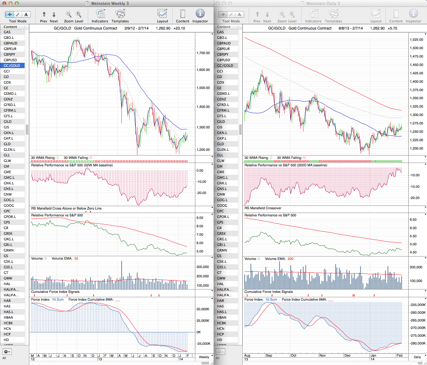Click the Weekly watchlist vertical scrollbar
427x365 pixels.
(x=27, y=129)
